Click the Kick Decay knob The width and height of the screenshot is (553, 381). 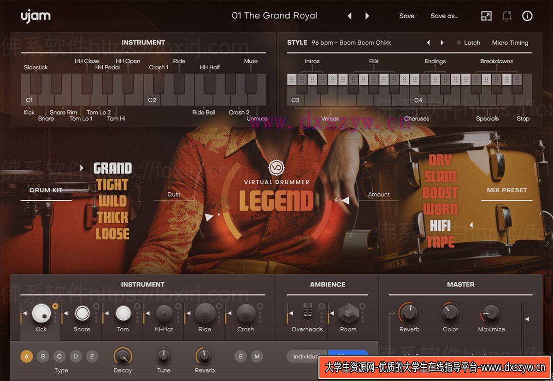point(123,356)
